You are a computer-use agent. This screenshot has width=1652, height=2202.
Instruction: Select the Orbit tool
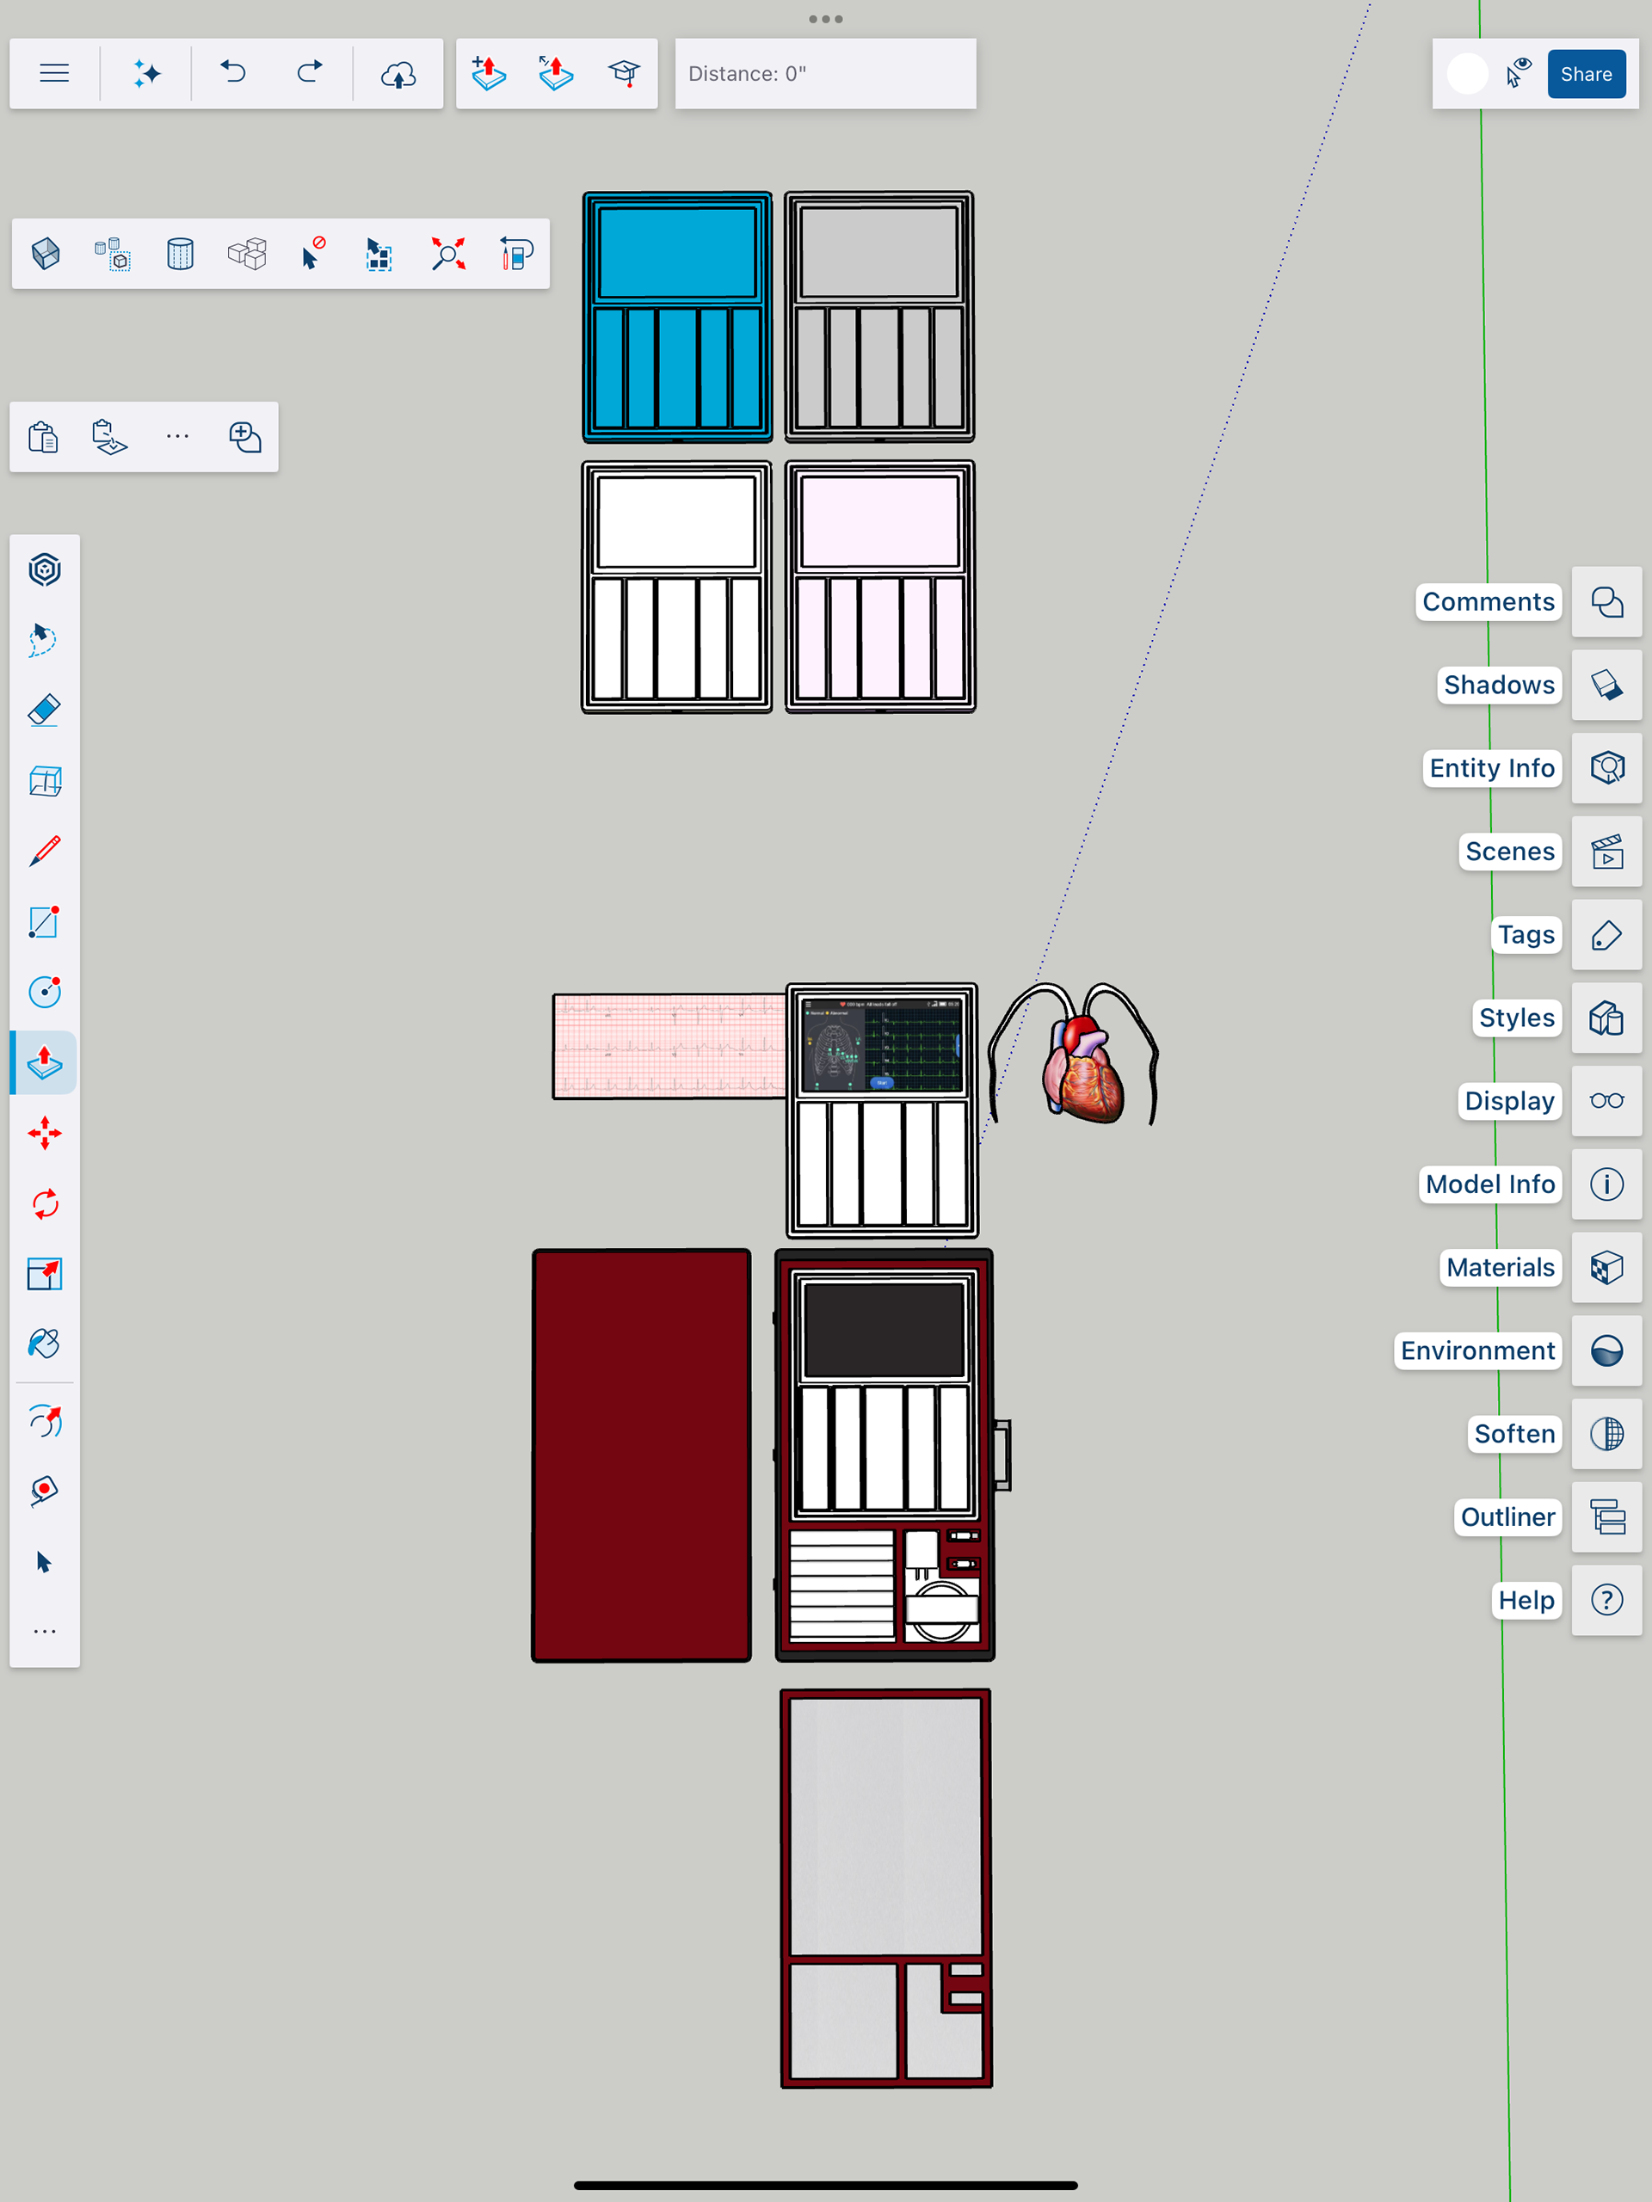click(x=45, y=1422)
